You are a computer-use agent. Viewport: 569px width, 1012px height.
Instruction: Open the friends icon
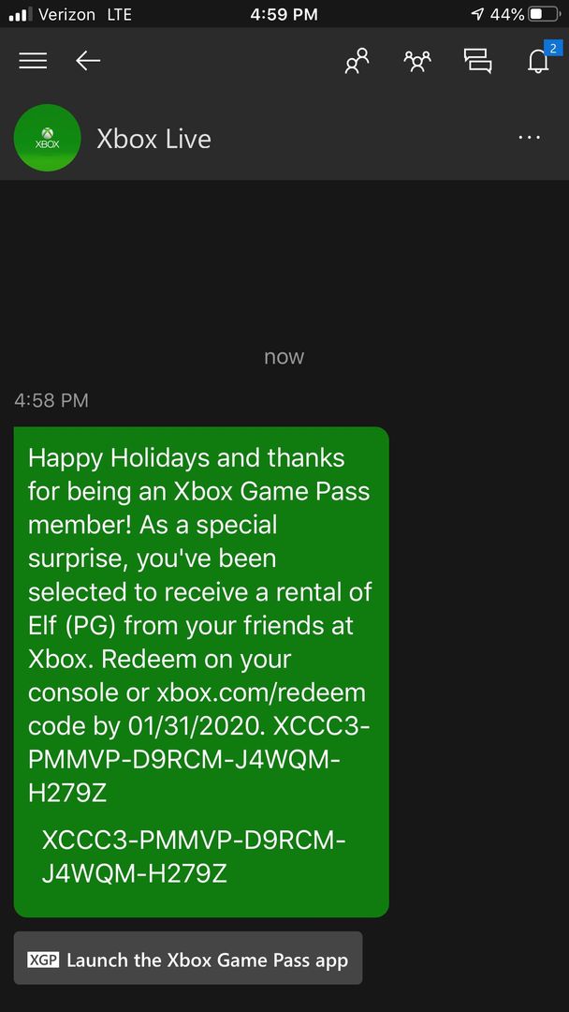coord(357,61)
